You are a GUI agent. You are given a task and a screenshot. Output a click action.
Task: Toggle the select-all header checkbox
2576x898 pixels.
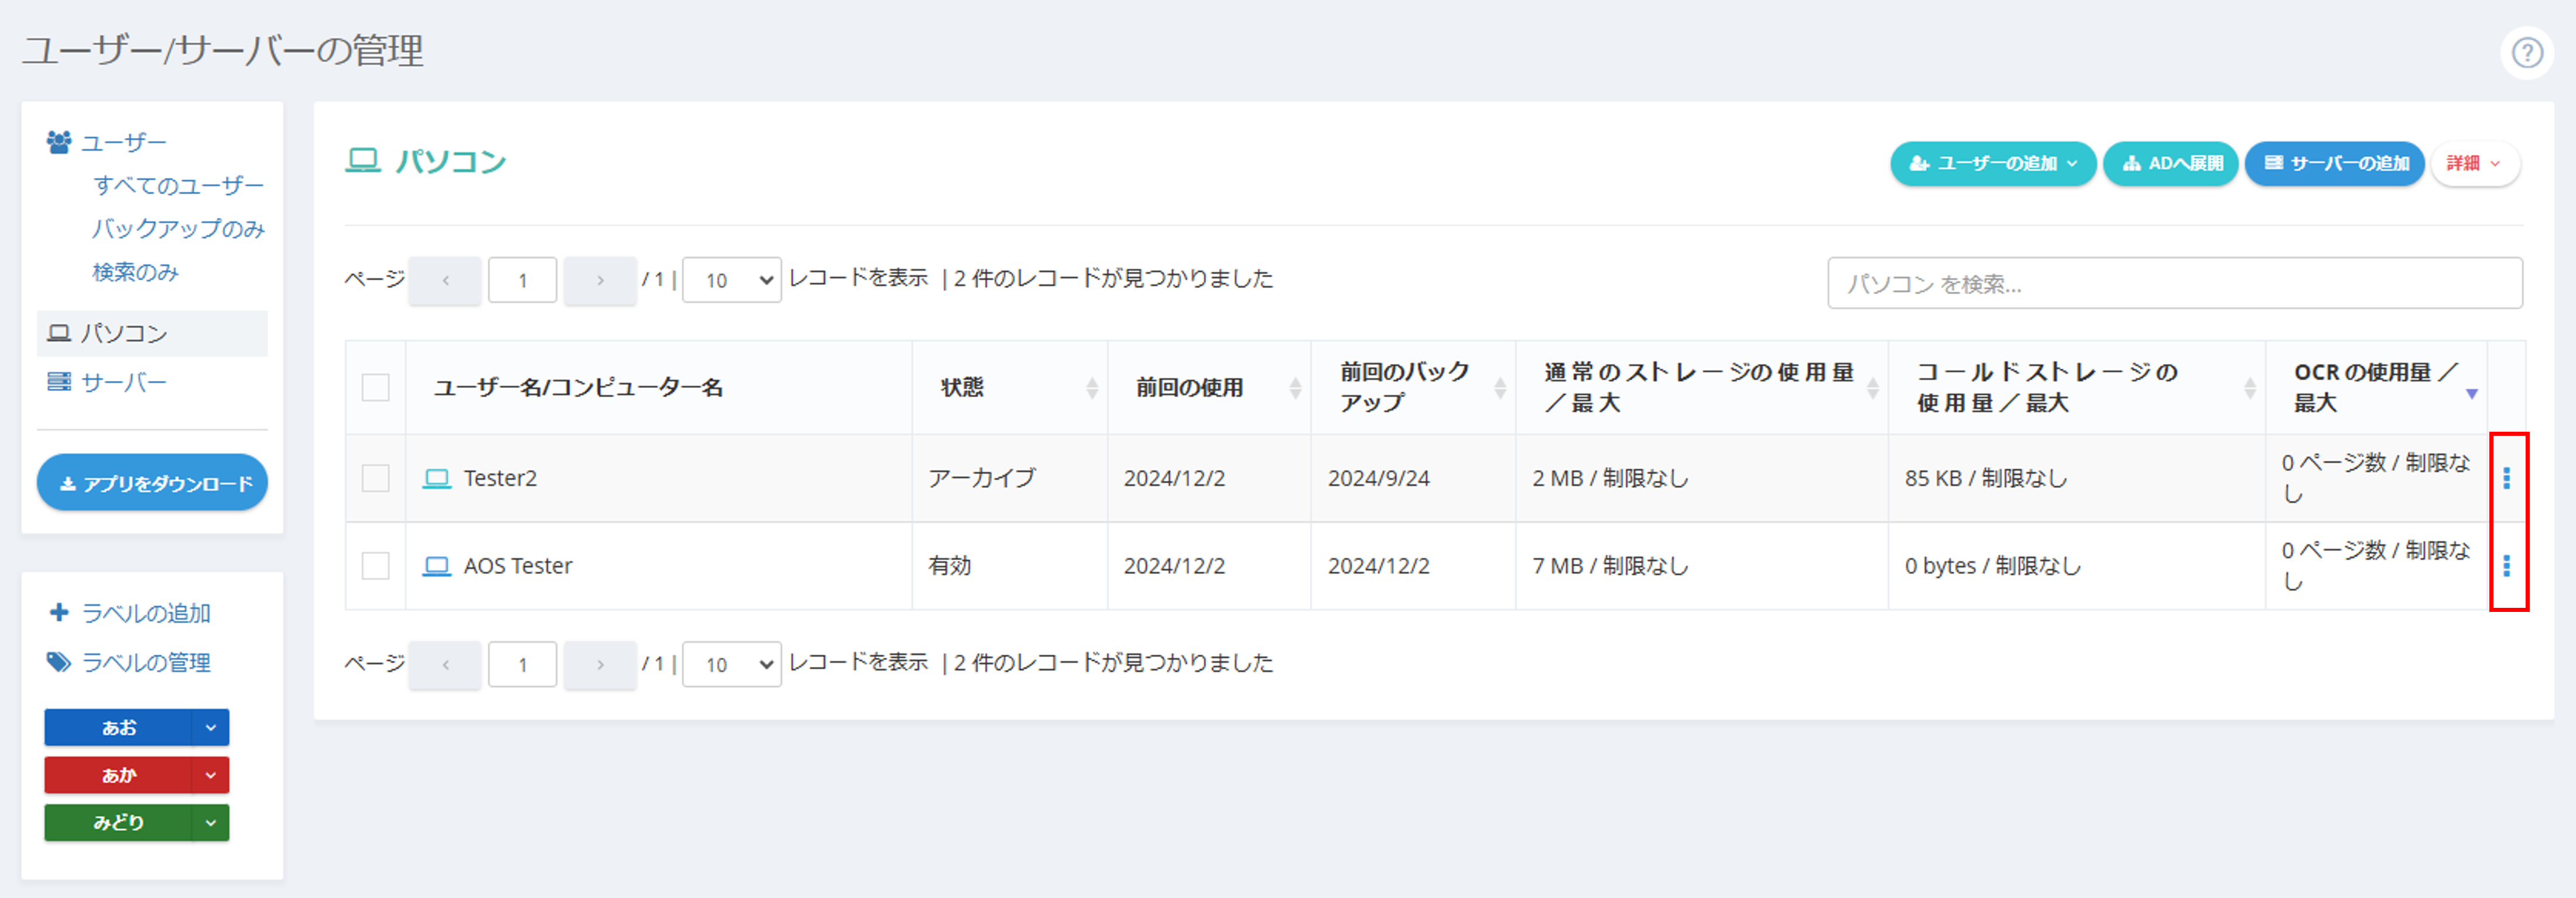pos(375,387)
